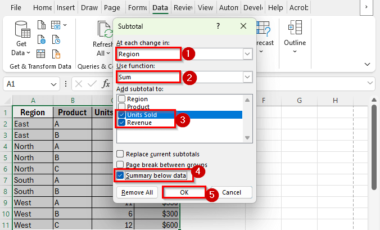
Task: Click the Subtotal dialog help question mark
Action: tap(218, 26)
